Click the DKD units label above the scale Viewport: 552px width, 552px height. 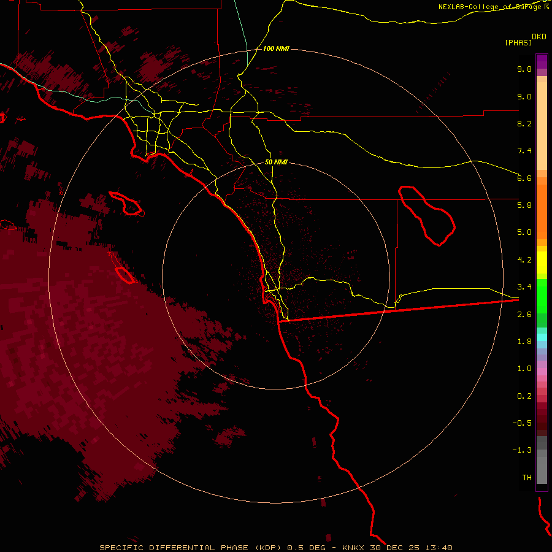pos(539,37)
